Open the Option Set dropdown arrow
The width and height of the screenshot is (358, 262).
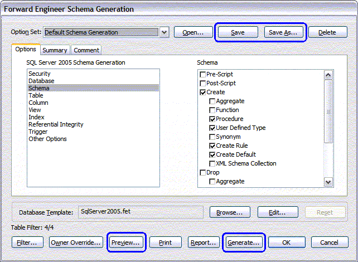165,32
